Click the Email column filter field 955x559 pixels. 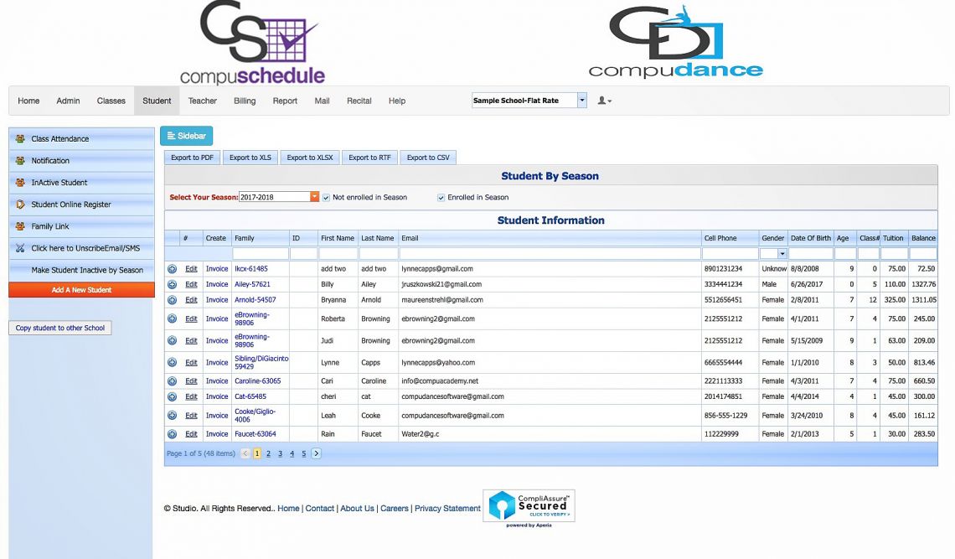click(x=550, y=253)
